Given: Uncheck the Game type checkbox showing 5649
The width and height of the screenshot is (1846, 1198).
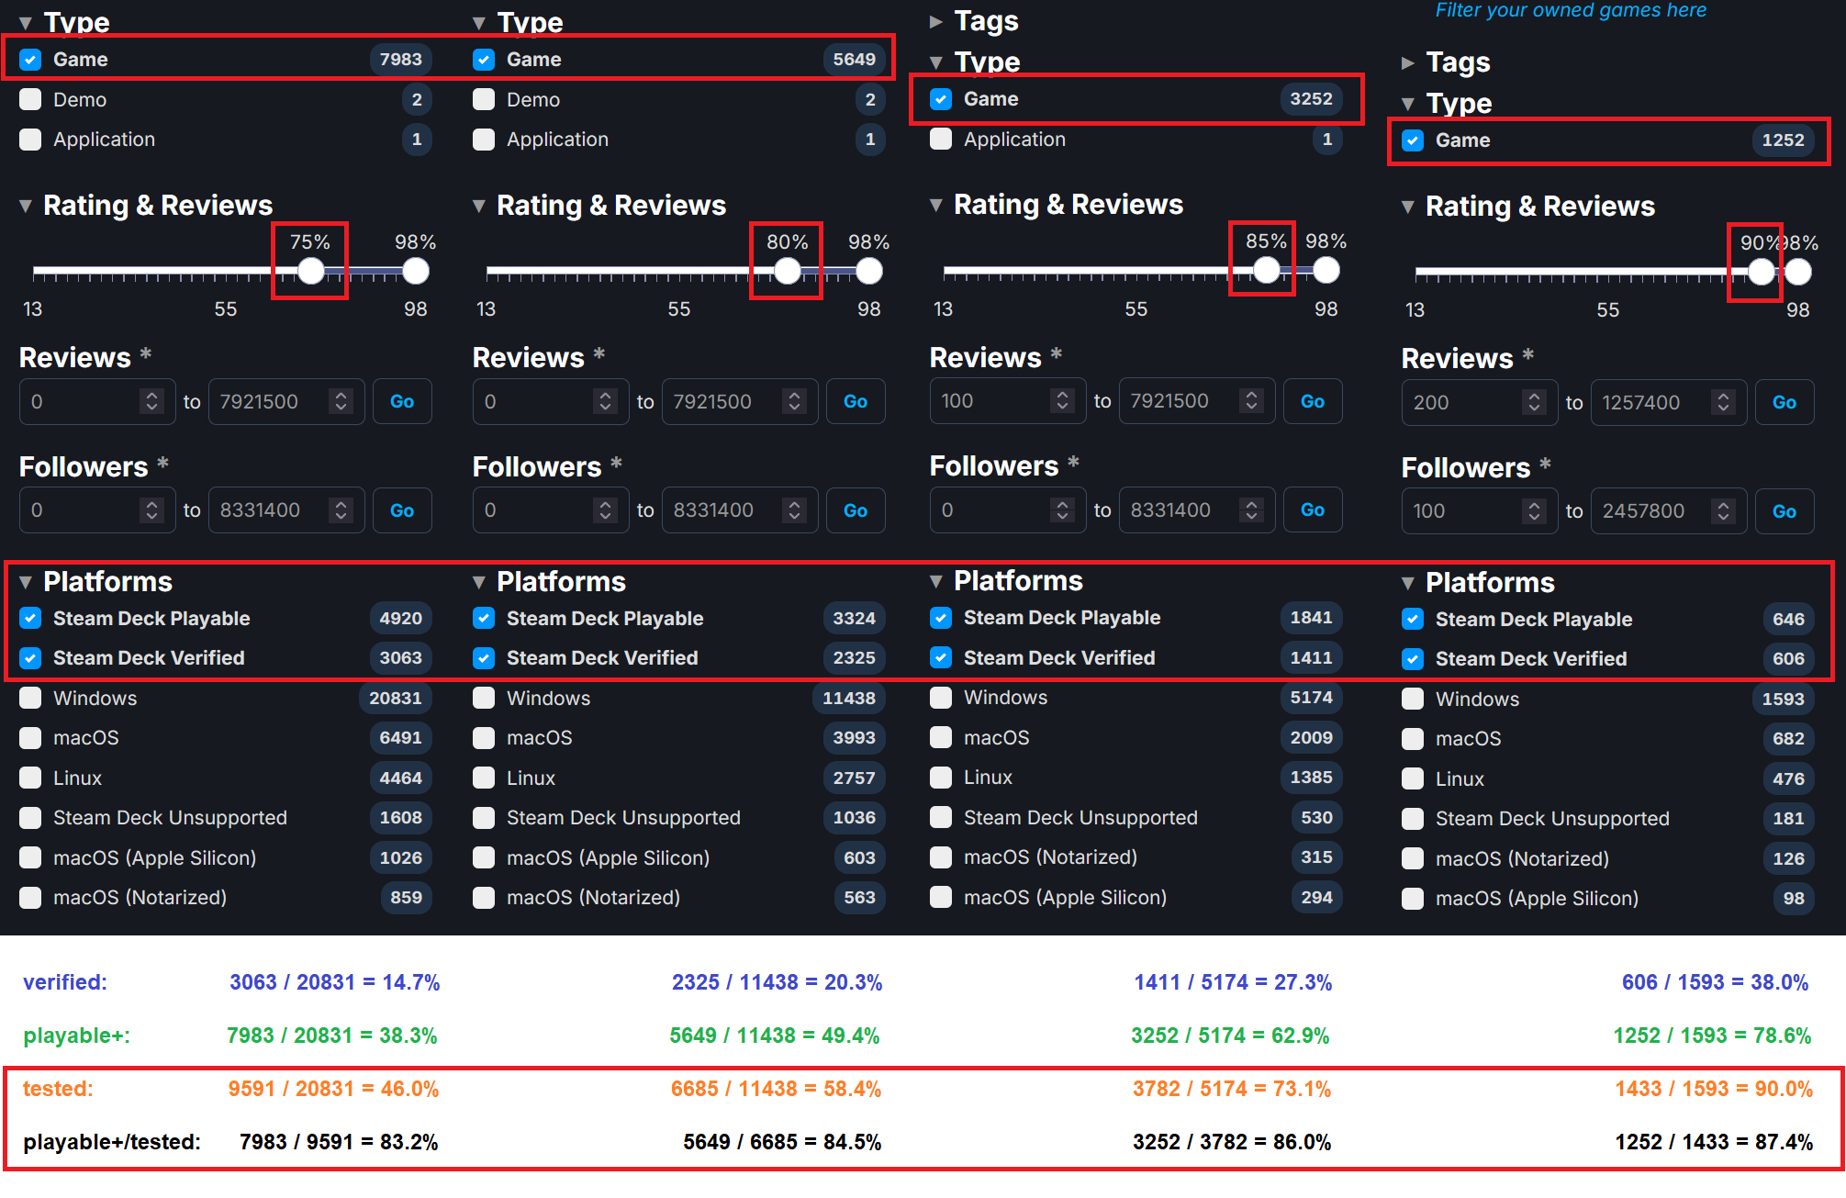Looking at the screenshot, I should pos(484,60).
